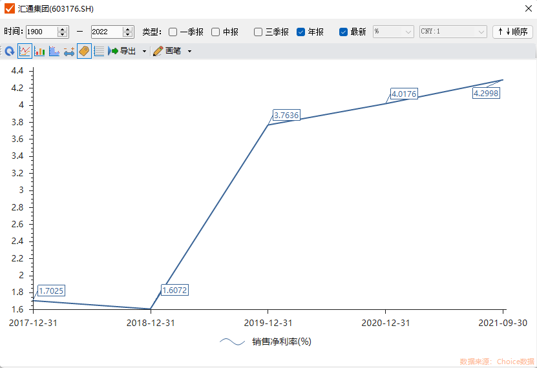Click the 顺序 sort order button

click(x=512, y=32)
